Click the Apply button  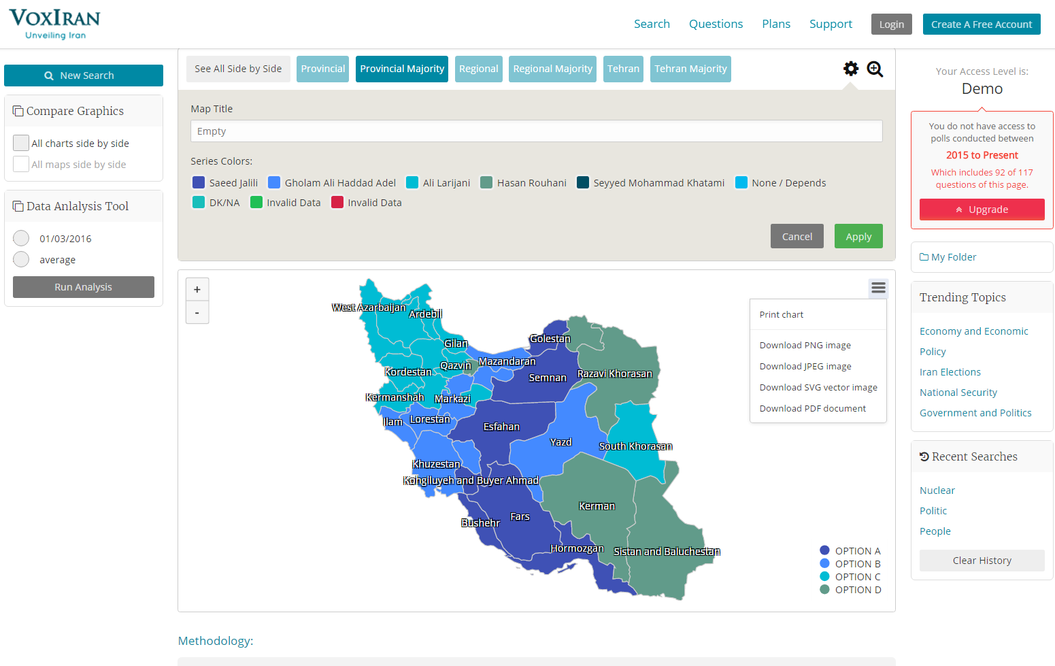coord(858,236)
